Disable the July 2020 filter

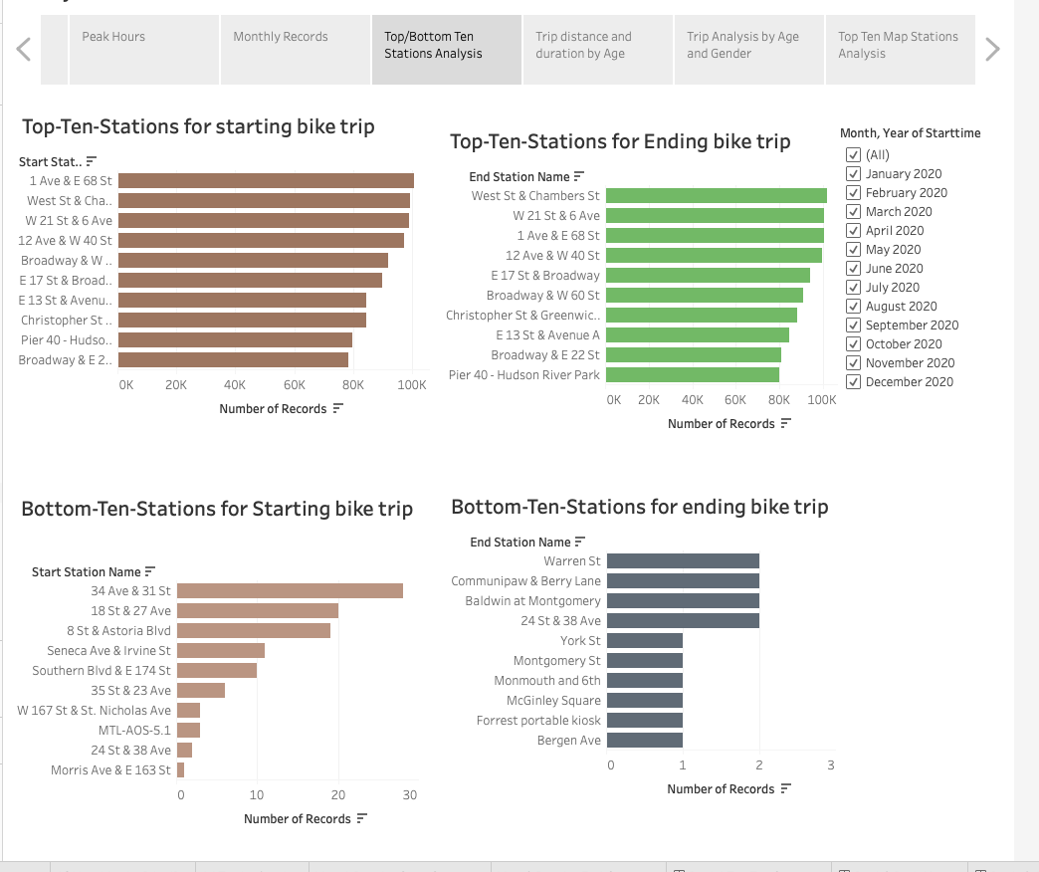pyautogui.click(x=853, y=287)
